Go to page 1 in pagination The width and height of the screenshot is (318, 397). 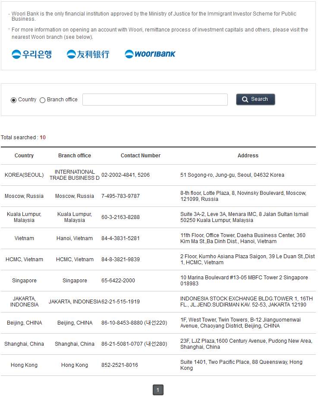158,390
